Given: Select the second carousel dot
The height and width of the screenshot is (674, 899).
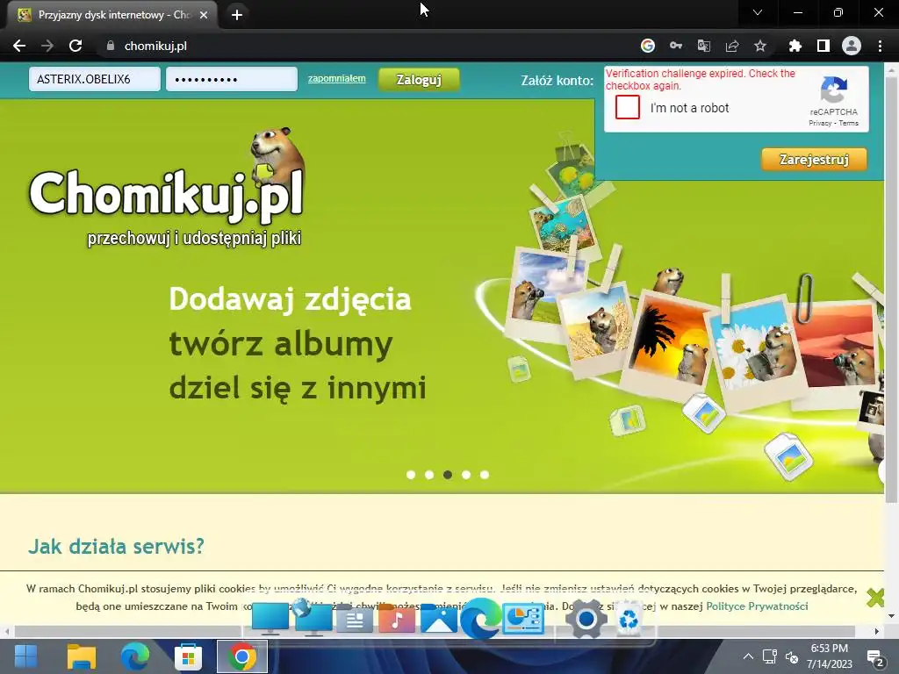Looking at the screenshot, I should (428, 475).
